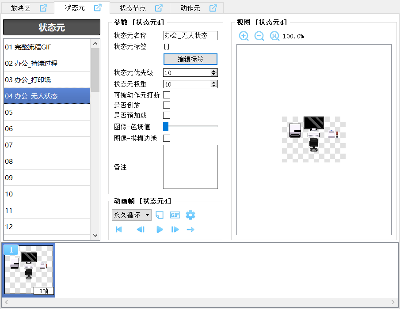Click the 图像-色调值 slider handle

click(x=166, y=127)
